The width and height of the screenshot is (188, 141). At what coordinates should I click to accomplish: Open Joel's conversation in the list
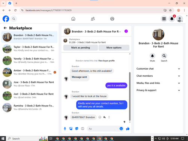[29, 96]
